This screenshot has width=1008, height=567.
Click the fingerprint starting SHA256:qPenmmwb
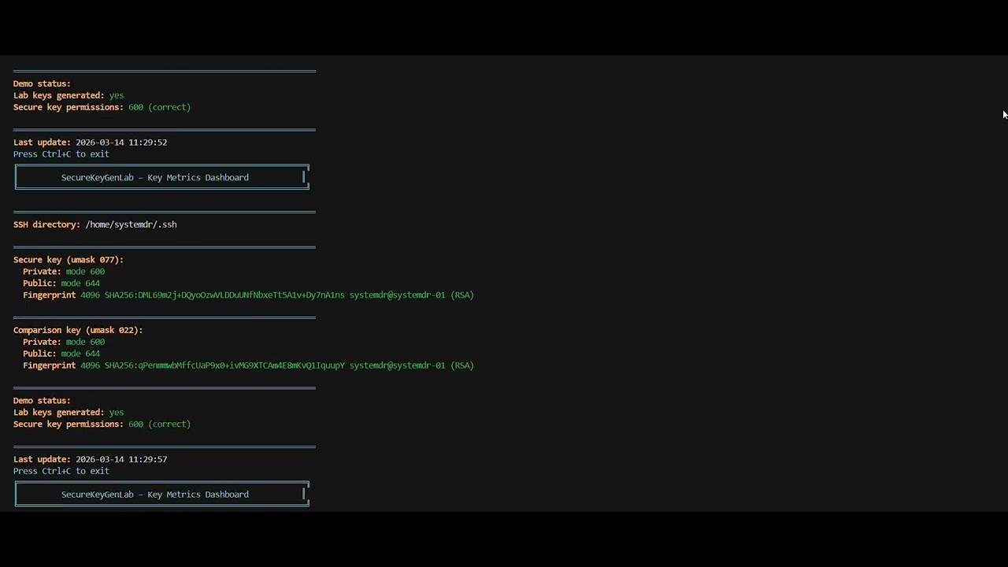(x=224, y=365)
